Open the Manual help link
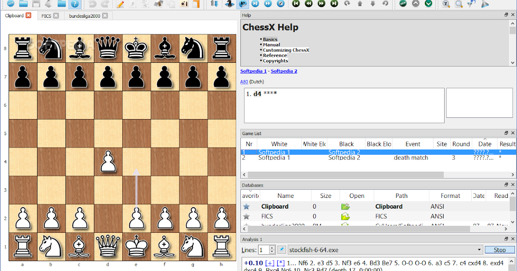 pos(271,44)
